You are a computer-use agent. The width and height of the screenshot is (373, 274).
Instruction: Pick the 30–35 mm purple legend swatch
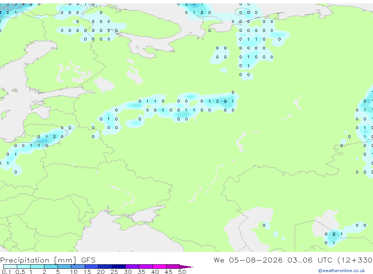132,267
